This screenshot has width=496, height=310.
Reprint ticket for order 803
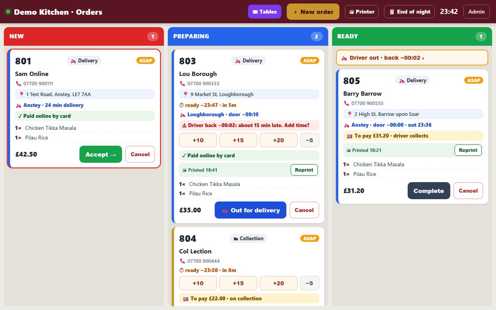coord(304,170)
